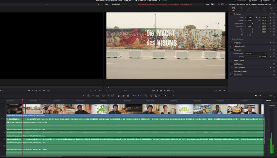Play forward in the timeline viewer
The image size is (277, 158).
(165, 91)
